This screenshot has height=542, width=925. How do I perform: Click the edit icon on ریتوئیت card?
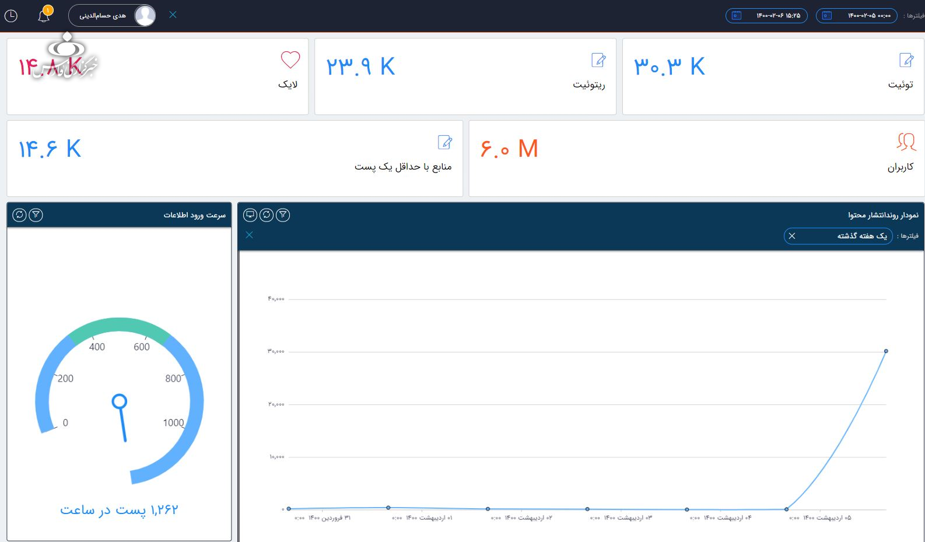point(598,59)
